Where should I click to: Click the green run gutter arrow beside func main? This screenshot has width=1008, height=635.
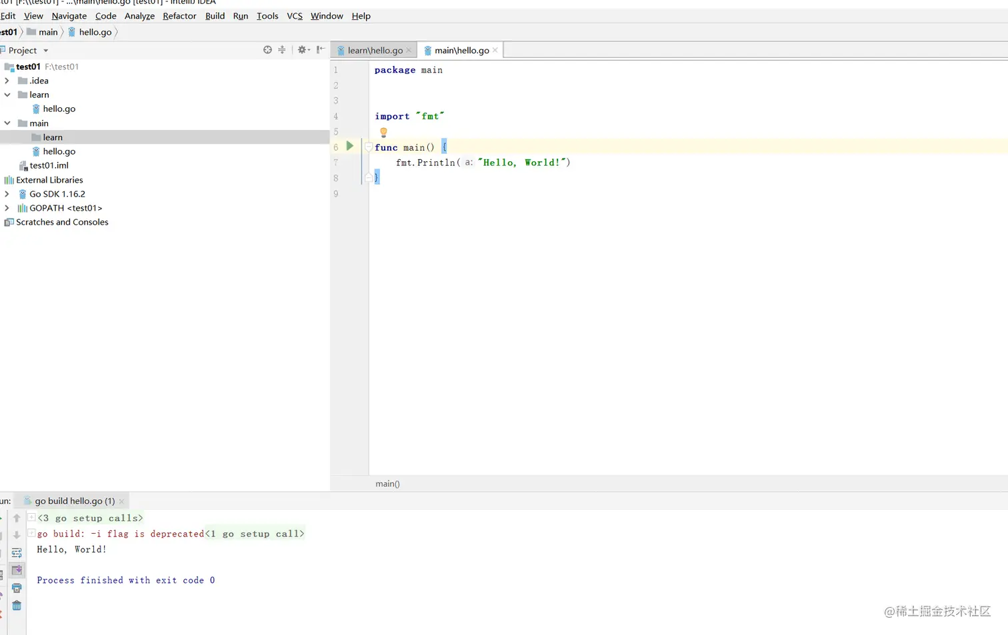tap(350, 146)
